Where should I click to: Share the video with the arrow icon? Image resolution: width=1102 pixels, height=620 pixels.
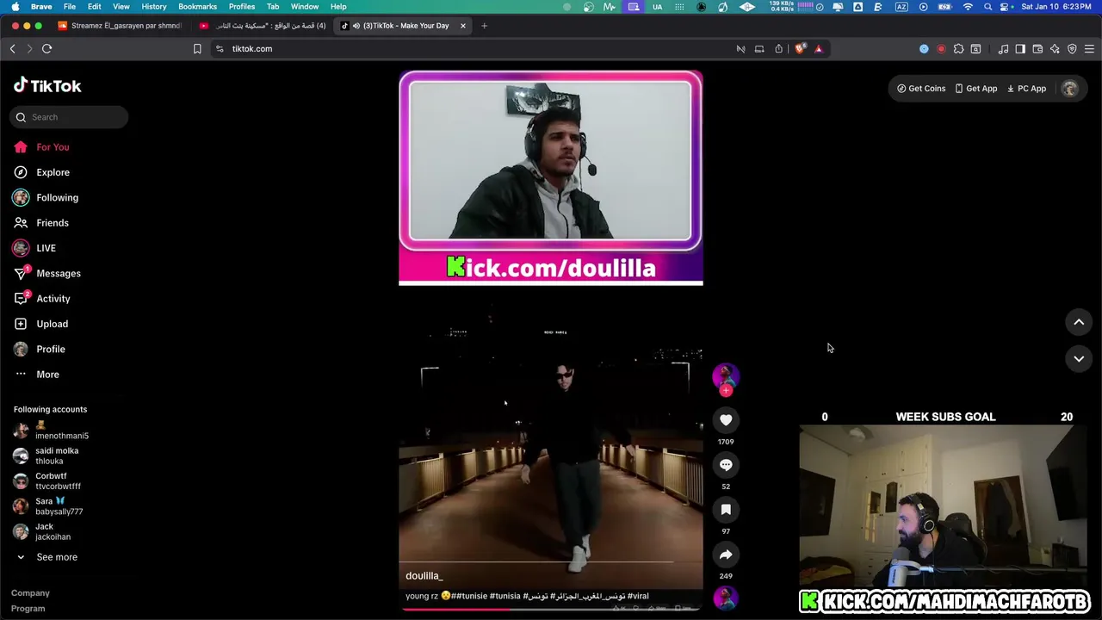point(726,555)
